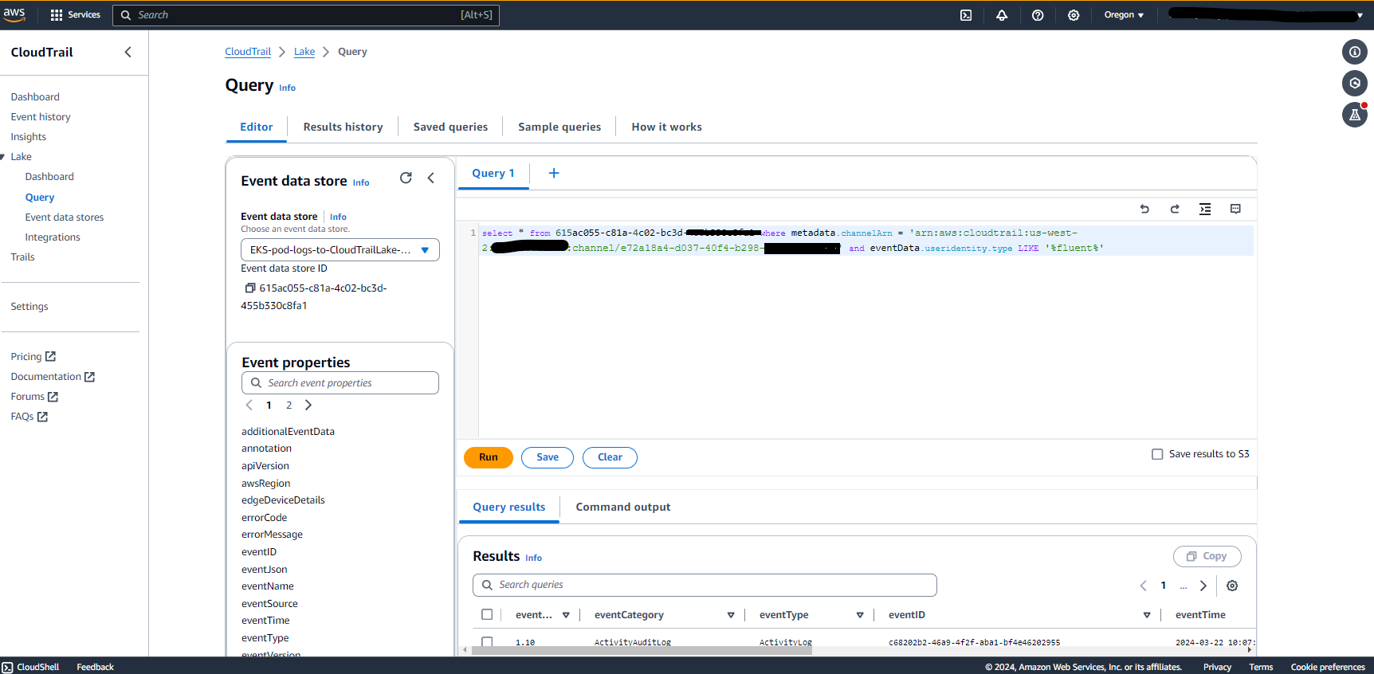Open Info link next to Query heading
This screenshot has height=674, width=1374.
click(287, 88)
